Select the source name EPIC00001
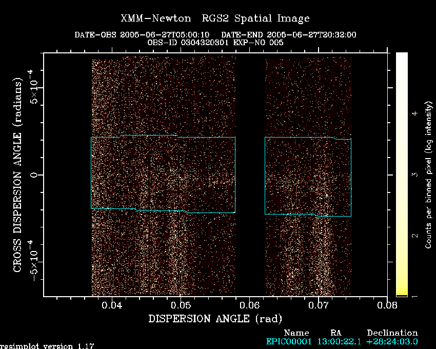Image resolution: width=436 pixels, height=349 pixels. tap(289, 341)
